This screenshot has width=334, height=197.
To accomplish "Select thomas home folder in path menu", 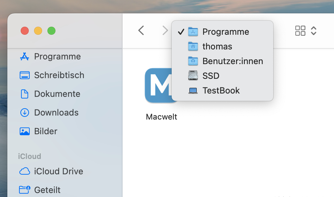I will [x=222, y=46].
